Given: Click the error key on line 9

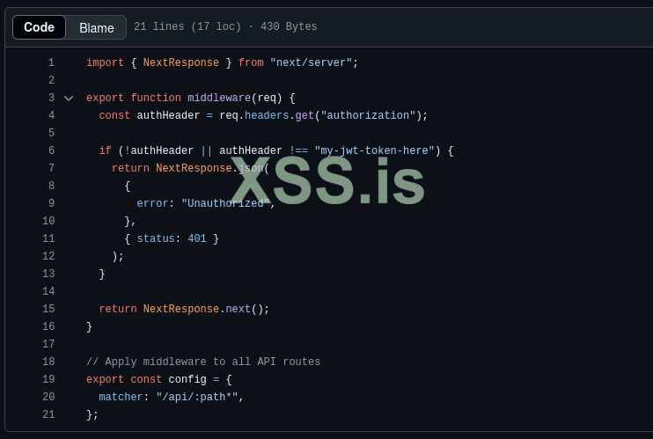Looking at the screenshot, I should (152, 203).
